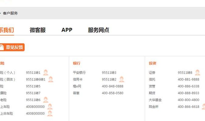205x121 pixels.
Task: Click the 意见反馈 feedback button
Action: coord(12,47)
